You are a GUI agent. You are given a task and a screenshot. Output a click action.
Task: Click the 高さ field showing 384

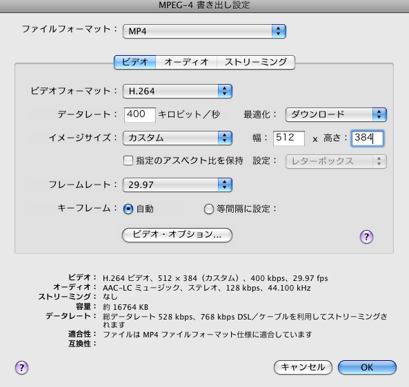[368, 138]
